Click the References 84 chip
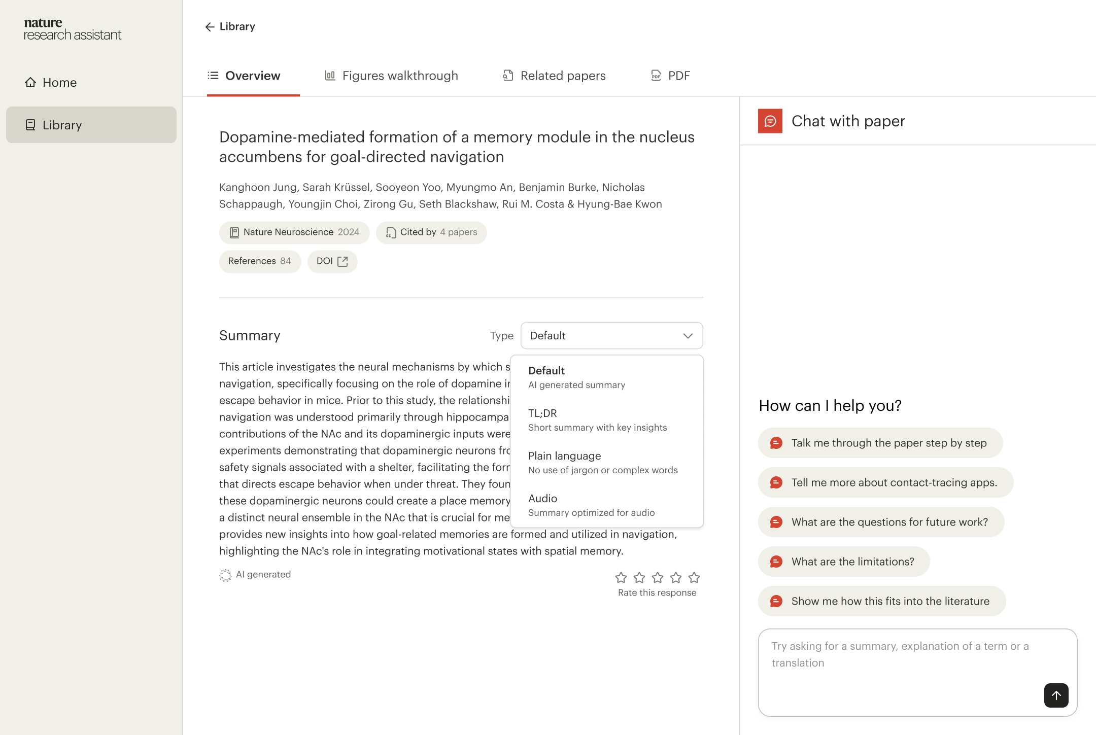Screen dimensions: 1096x735 pos(260,261)
